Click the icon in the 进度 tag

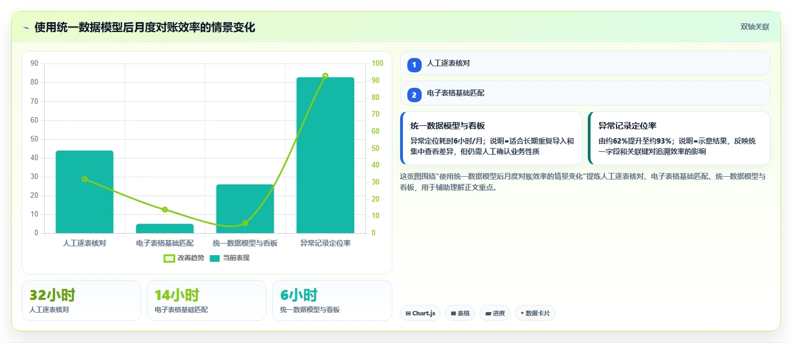pos(488,314)
